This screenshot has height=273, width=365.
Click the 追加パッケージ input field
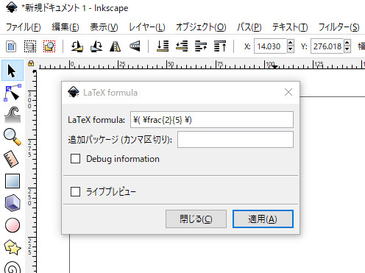(x=235, y=140)
